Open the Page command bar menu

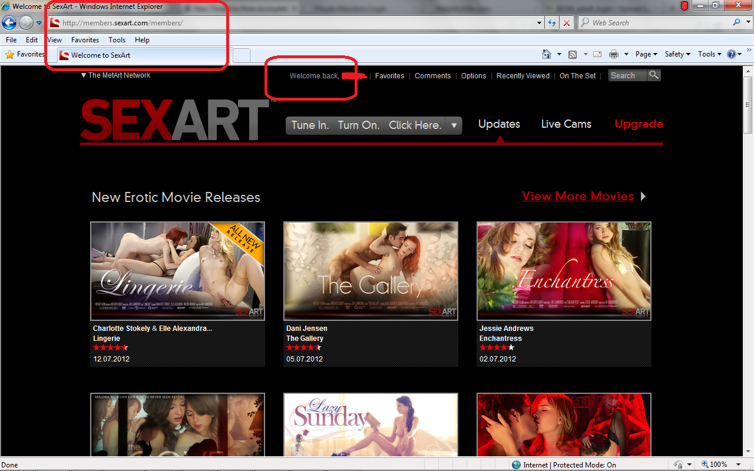[x=646, y=54]
